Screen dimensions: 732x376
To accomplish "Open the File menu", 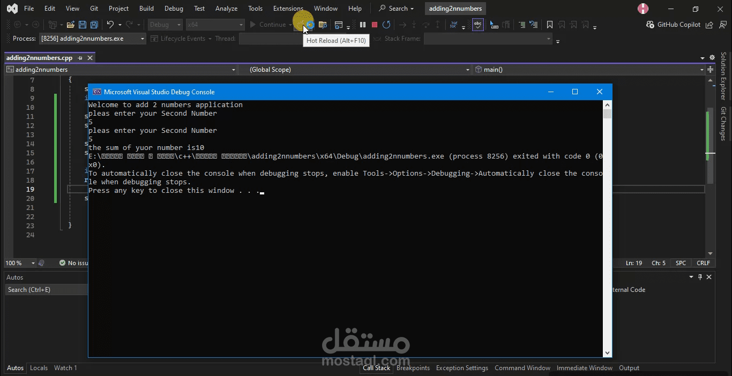I will (x=29, y=9).
